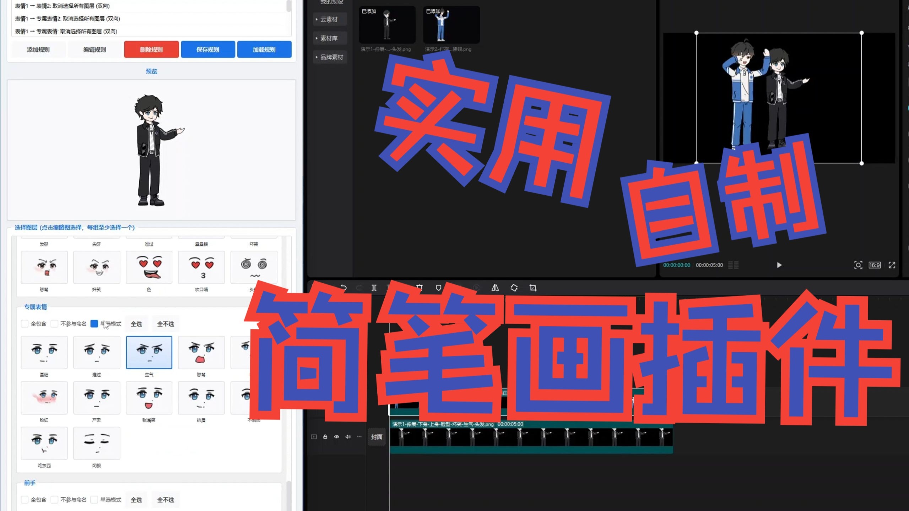Select the crop tool icon

(533, 288)
